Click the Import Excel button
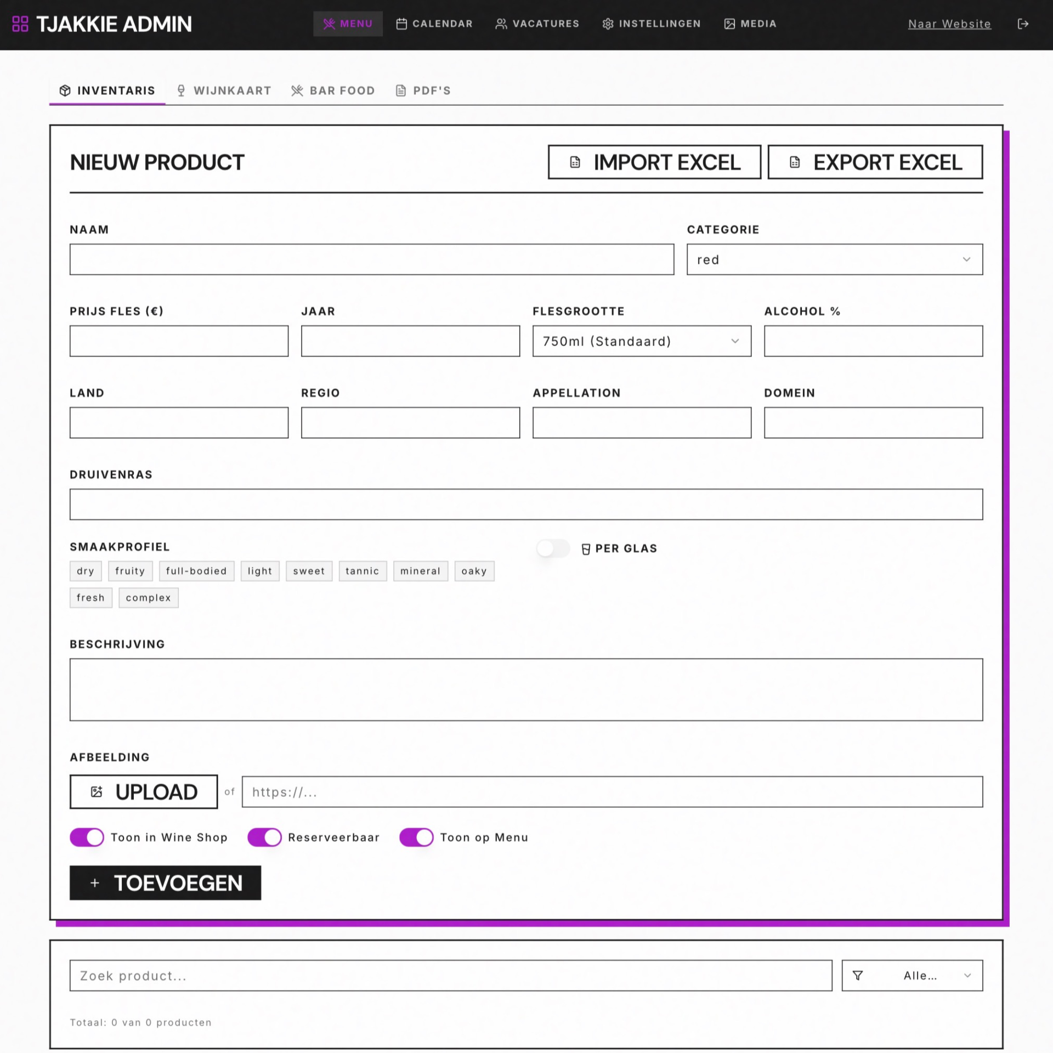This screenshot has width=1053, height=1053. [654, 162]
